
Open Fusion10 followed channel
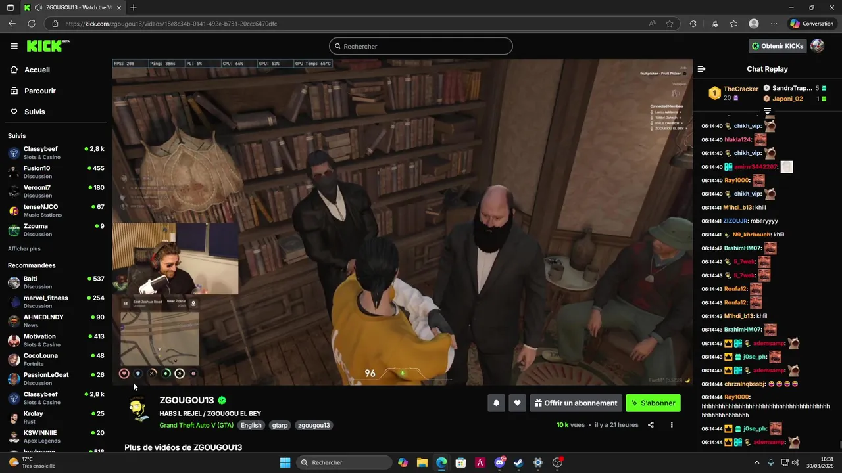[x=56, y=172]
